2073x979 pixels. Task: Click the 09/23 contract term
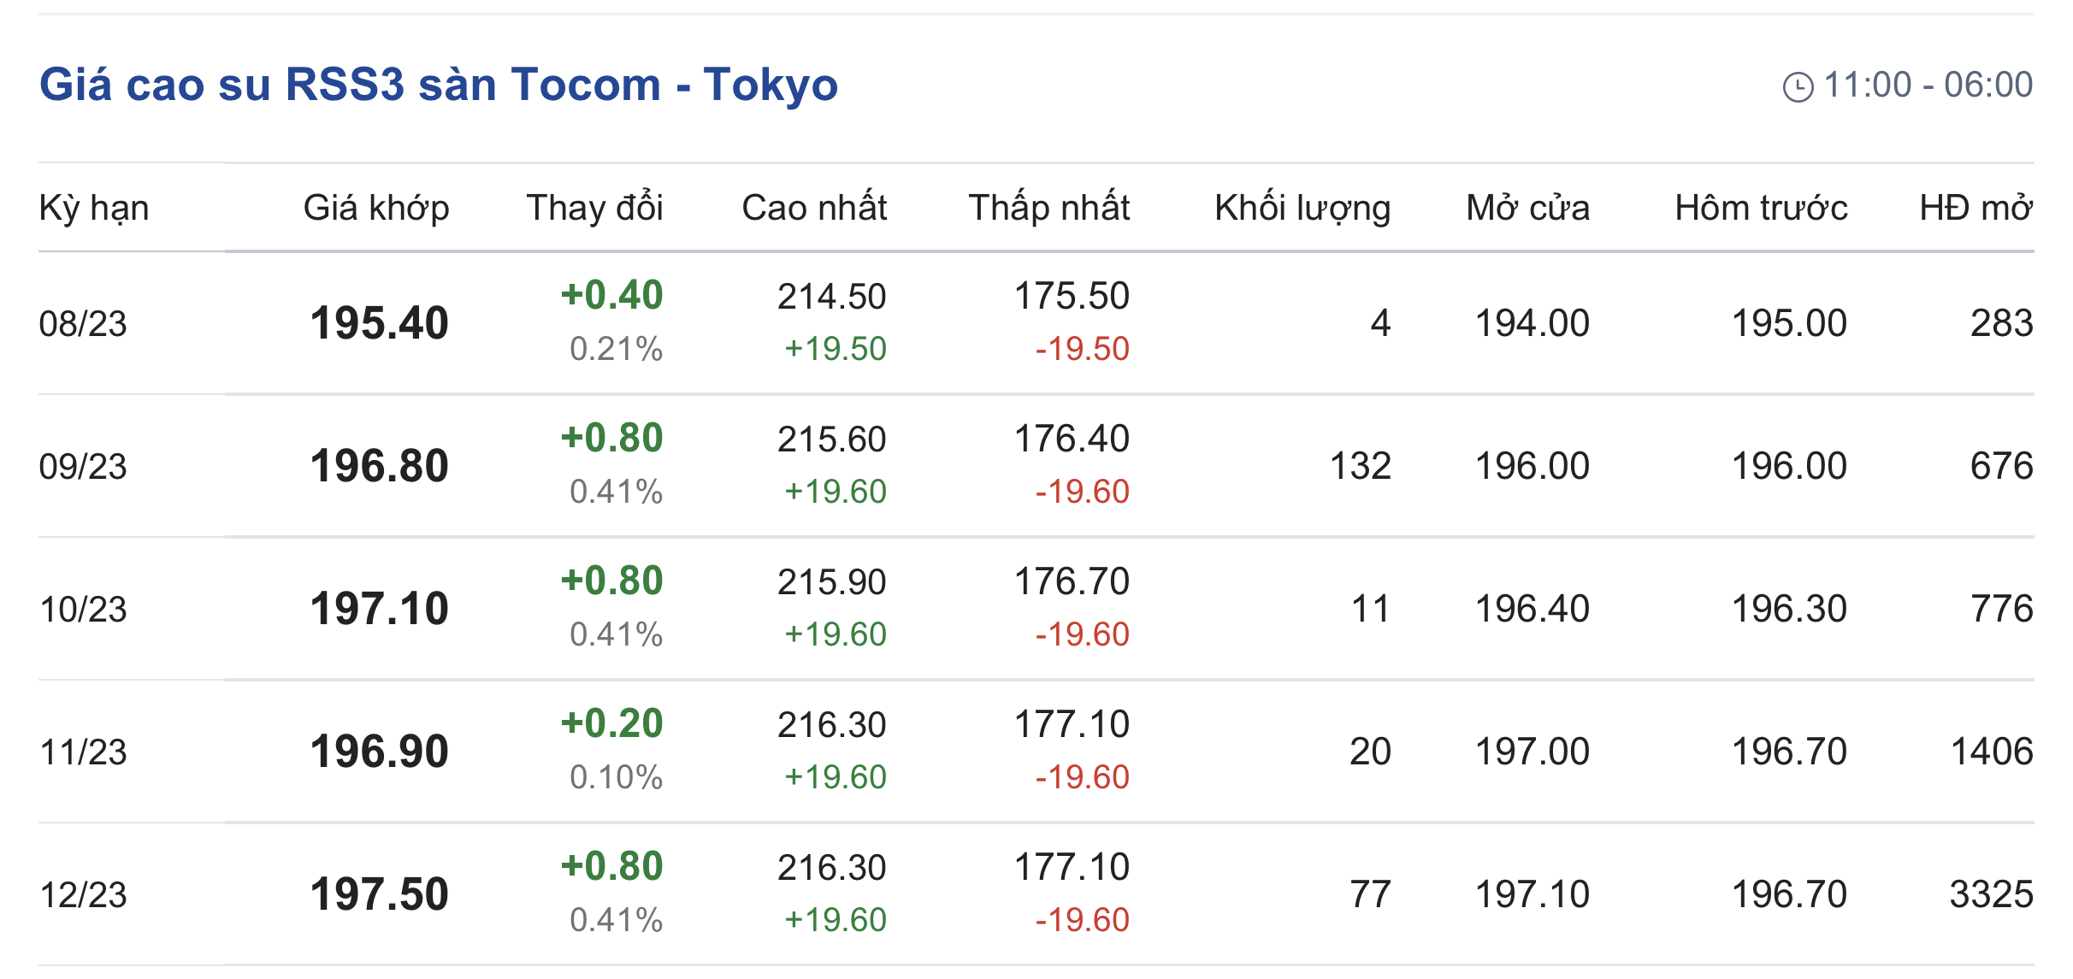click(83, 467)
